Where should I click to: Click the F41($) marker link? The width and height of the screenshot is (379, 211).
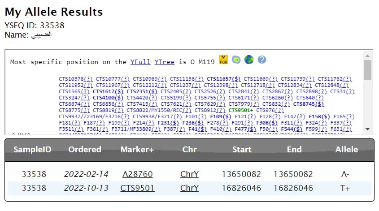(x=197, y=129)
